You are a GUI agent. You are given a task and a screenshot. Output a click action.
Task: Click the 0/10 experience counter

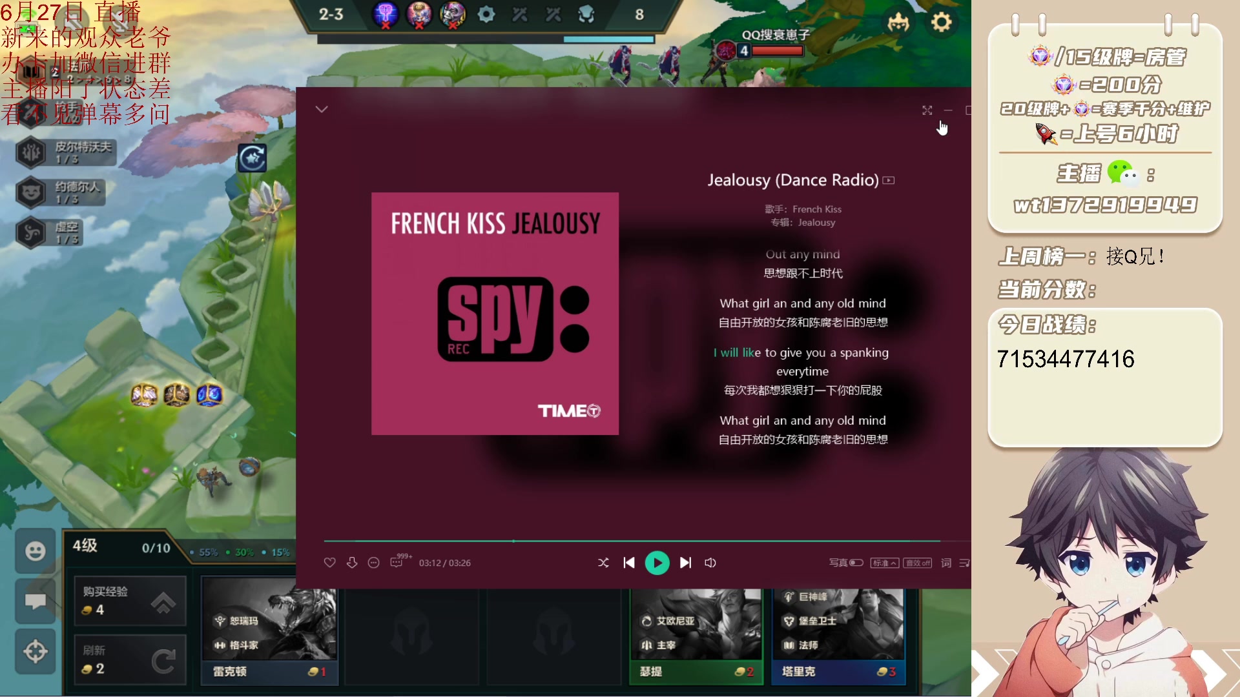tap(156, 548)
